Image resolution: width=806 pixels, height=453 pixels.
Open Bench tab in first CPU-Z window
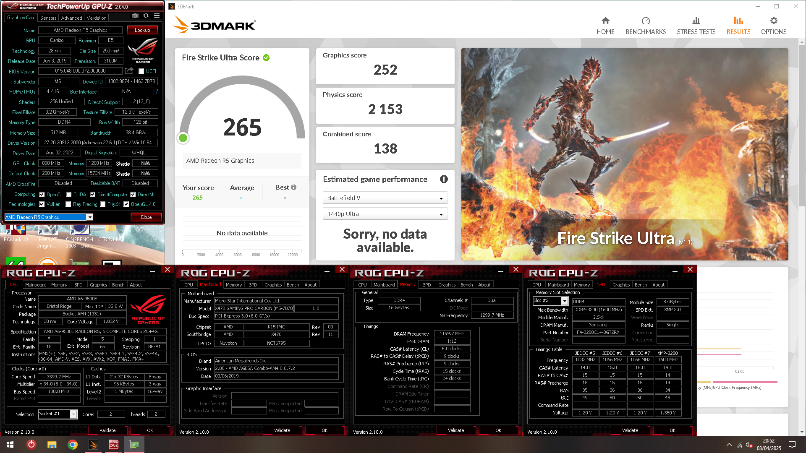118,285
